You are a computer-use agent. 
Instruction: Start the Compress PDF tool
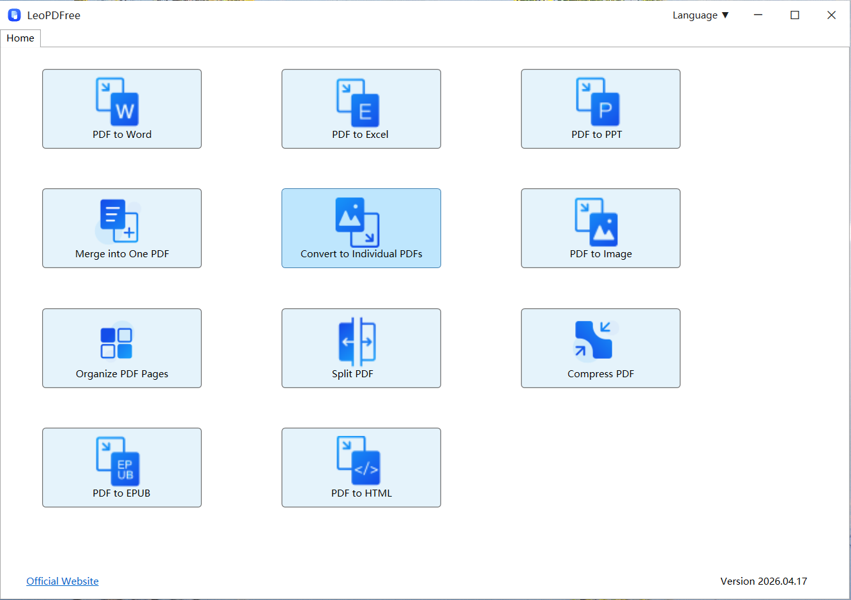click(x=601, y=349)
